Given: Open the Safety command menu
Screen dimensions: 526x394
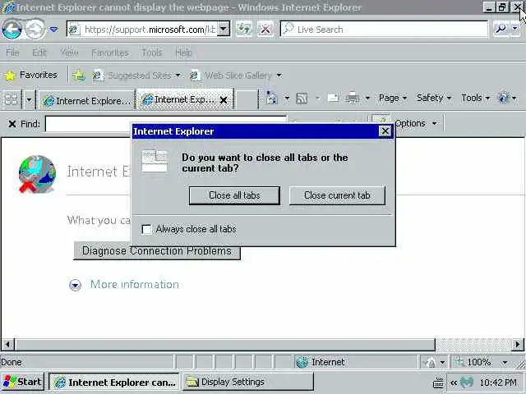Looking at the screenshot, I should [x=434, y=98].
